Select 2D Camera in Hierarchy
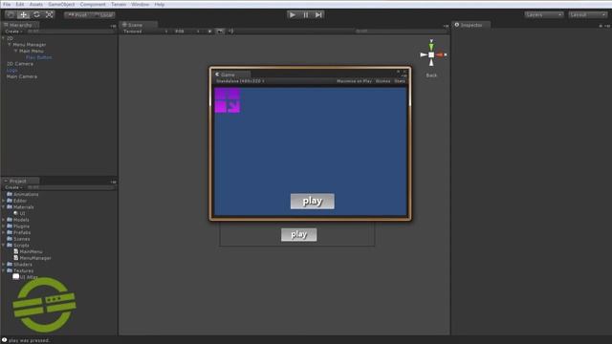The image size is (612, 344). (x=20, y=64)
